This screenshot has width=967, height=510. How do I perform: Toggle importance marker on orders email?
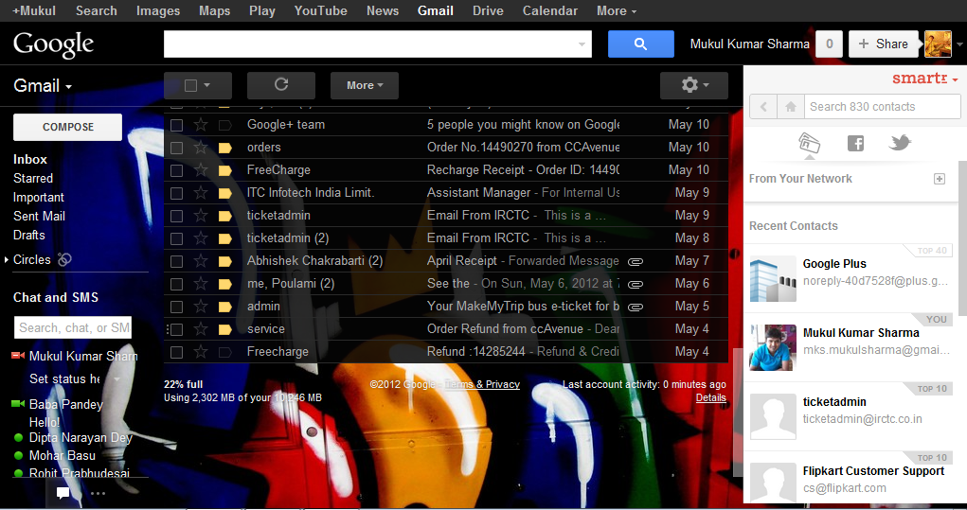tap(225, 148)
